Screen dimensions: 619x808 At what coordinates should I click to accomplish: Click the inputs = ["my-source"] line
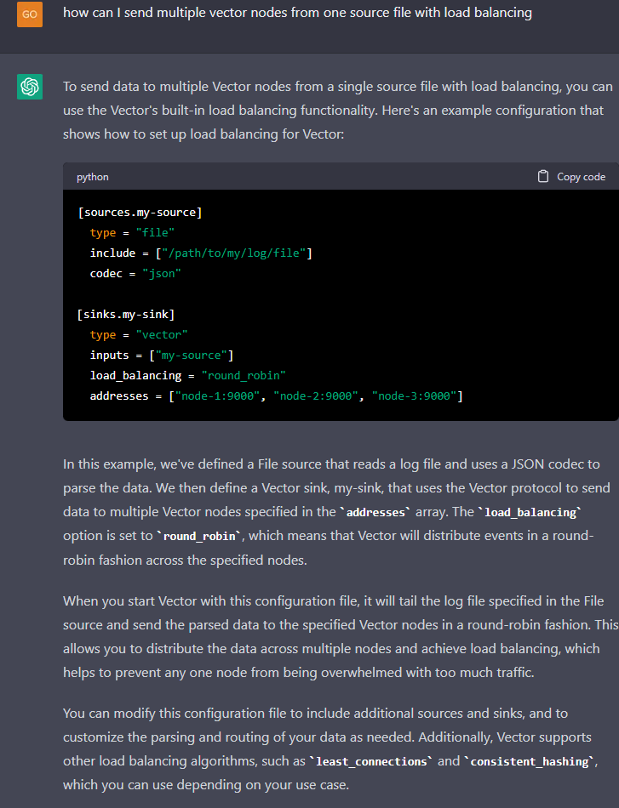click(162, 355)
